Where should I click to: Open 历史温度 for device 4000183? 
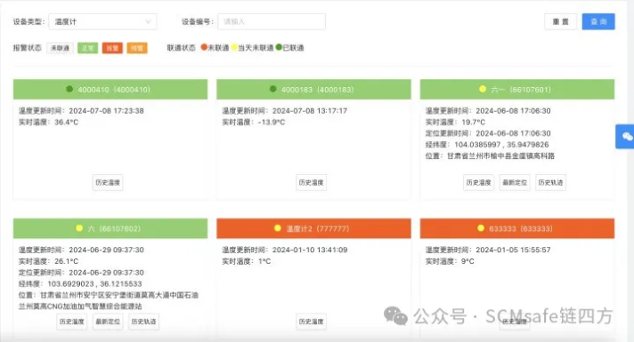(x=312, y=183)
